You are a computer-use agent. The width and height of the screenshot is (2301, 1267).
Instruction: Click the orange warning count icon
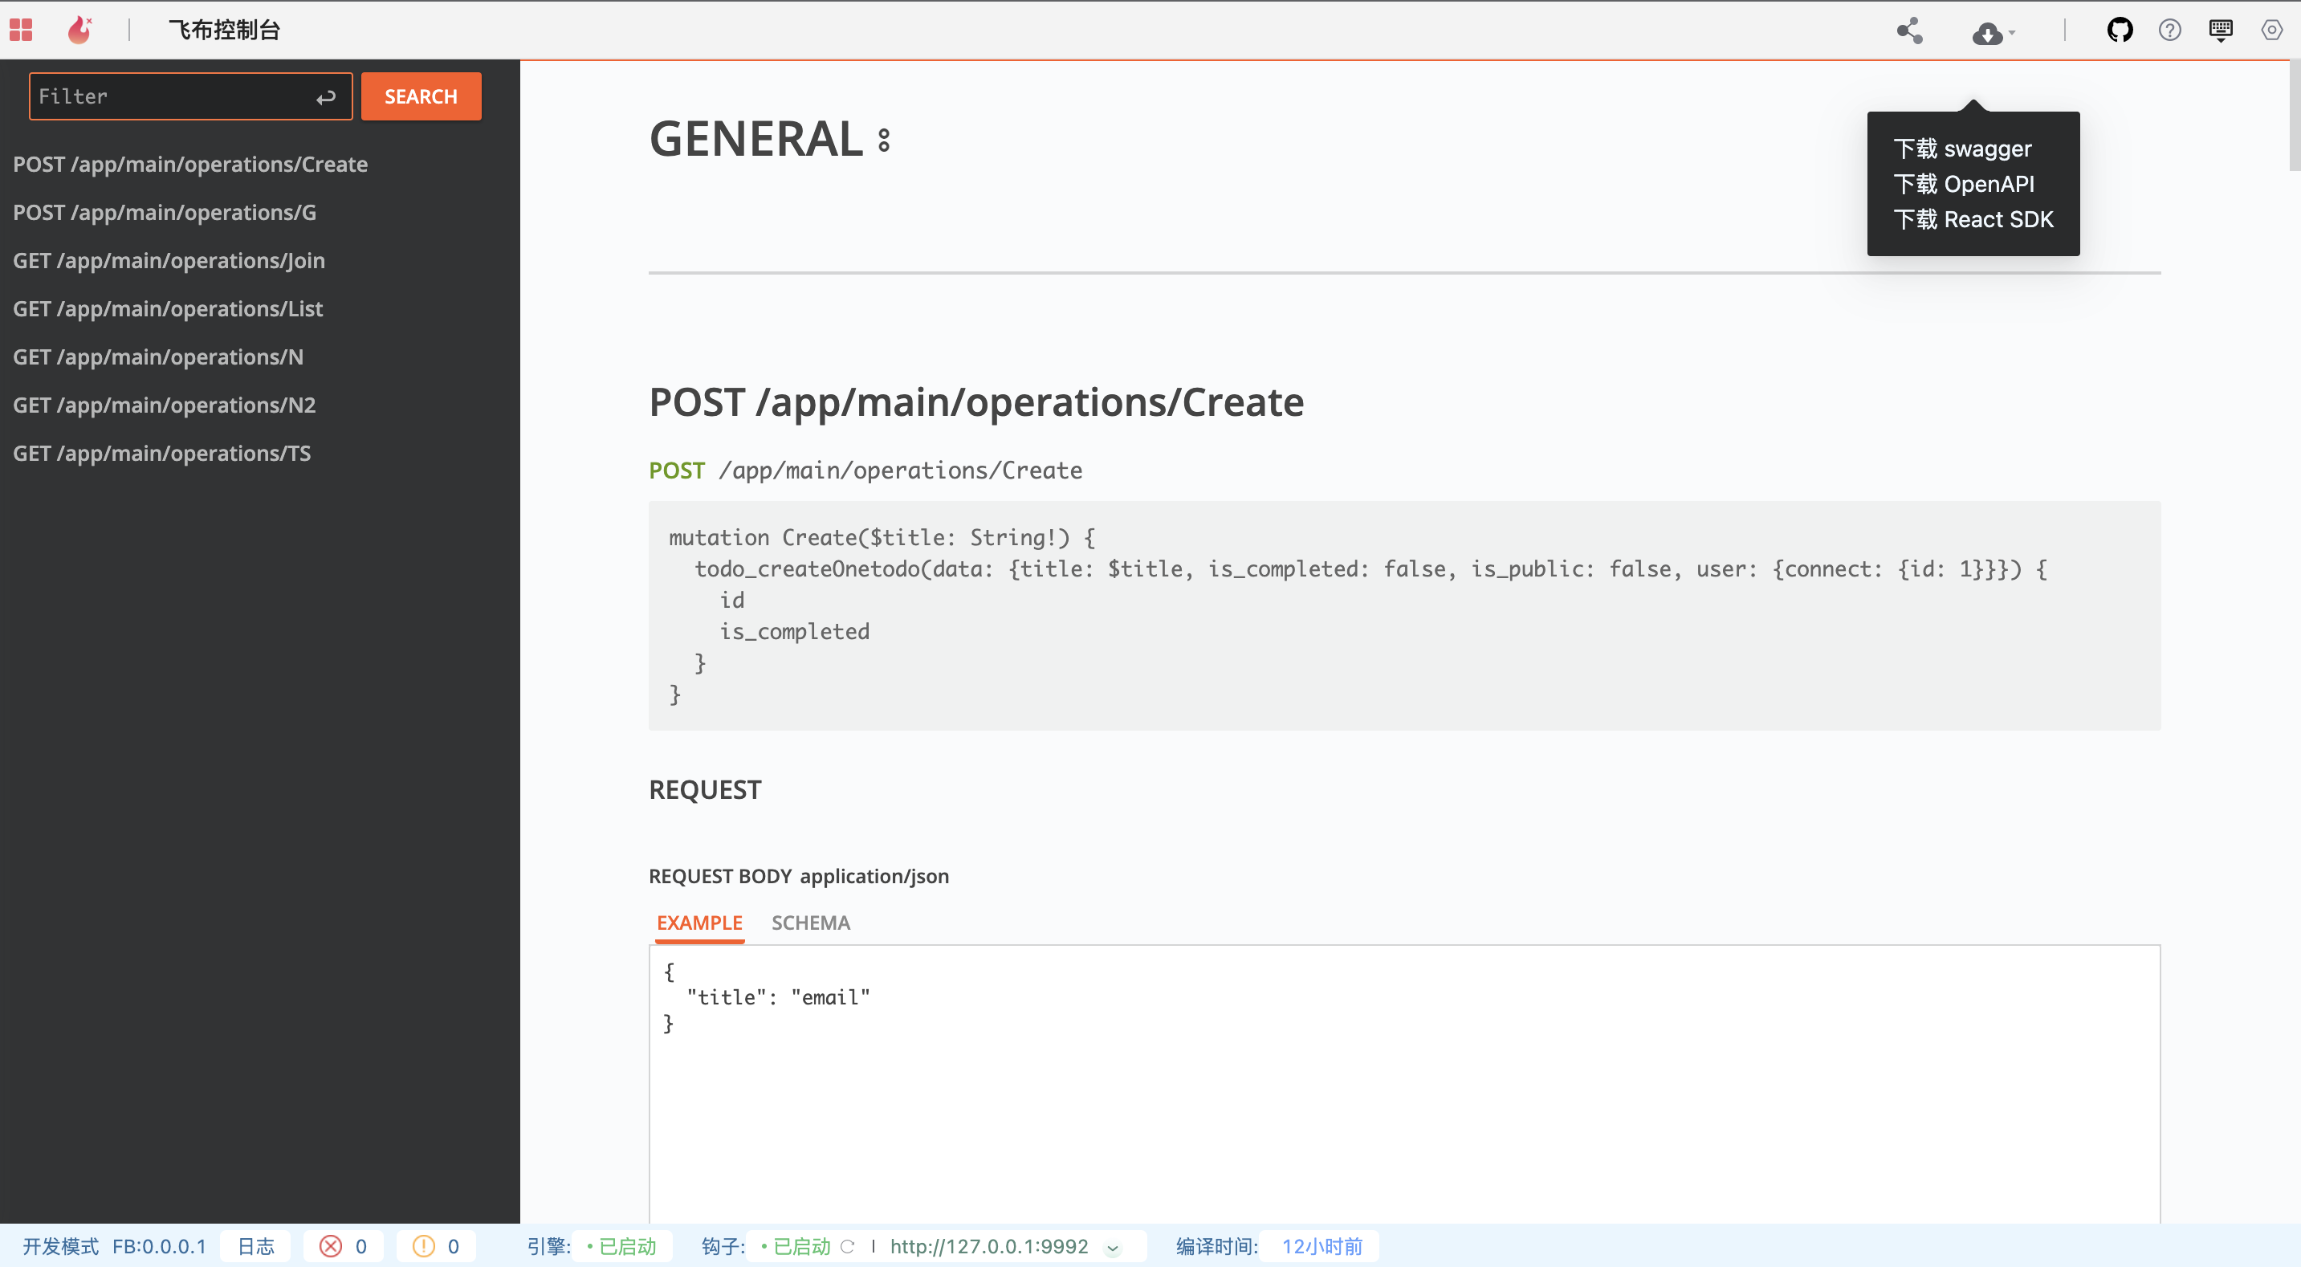(x=423, y=1246)
